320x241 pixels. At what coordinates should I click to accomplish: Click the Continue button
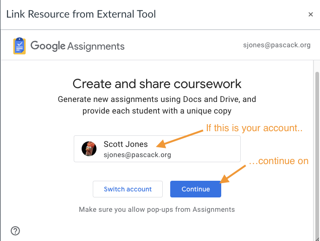(196, 189)
